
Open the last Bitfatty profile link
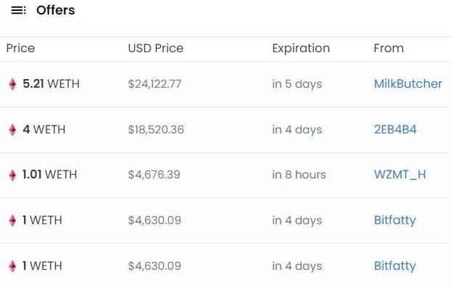click(394, 266)
